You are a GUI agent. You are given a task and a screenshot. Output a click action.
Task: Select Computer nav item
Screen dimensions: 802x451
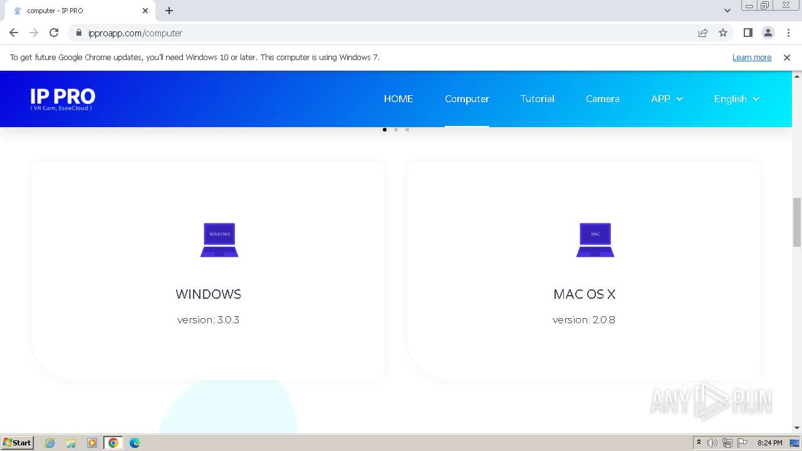click(x=467, y=99)
